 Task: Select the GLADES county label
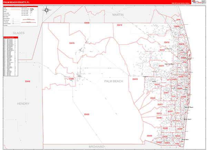click(19, 33)
